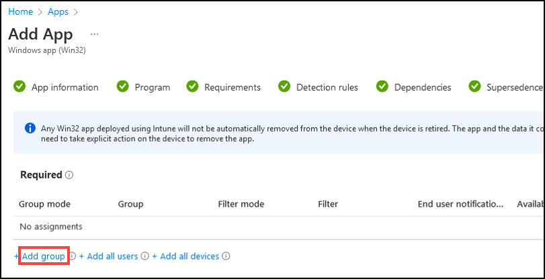Choose the Add all users link

tap(108, 256)
